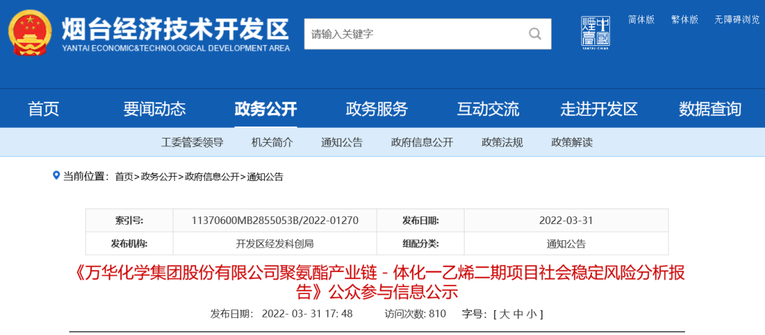
Task: Switch to Simplified Chinese (简体版)
Action: 641,20
